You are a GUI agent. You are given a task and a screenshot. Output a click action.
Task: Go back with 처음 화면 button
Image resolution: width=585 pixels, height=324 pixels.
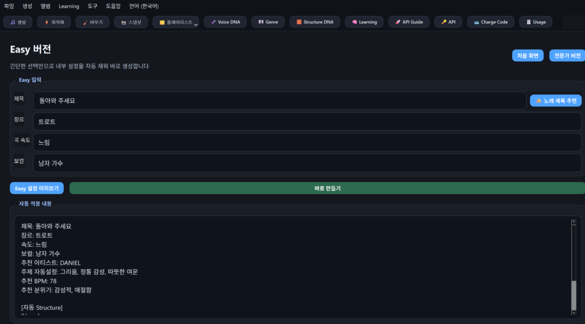coord(527,55)
